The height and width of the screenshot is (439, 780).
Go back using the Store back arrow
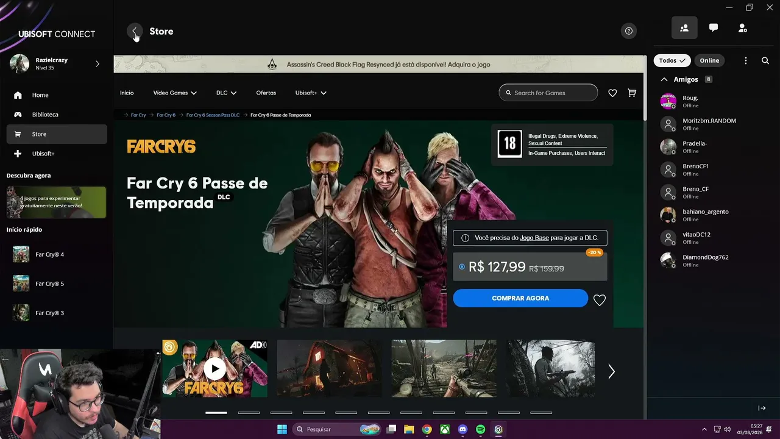135,31
